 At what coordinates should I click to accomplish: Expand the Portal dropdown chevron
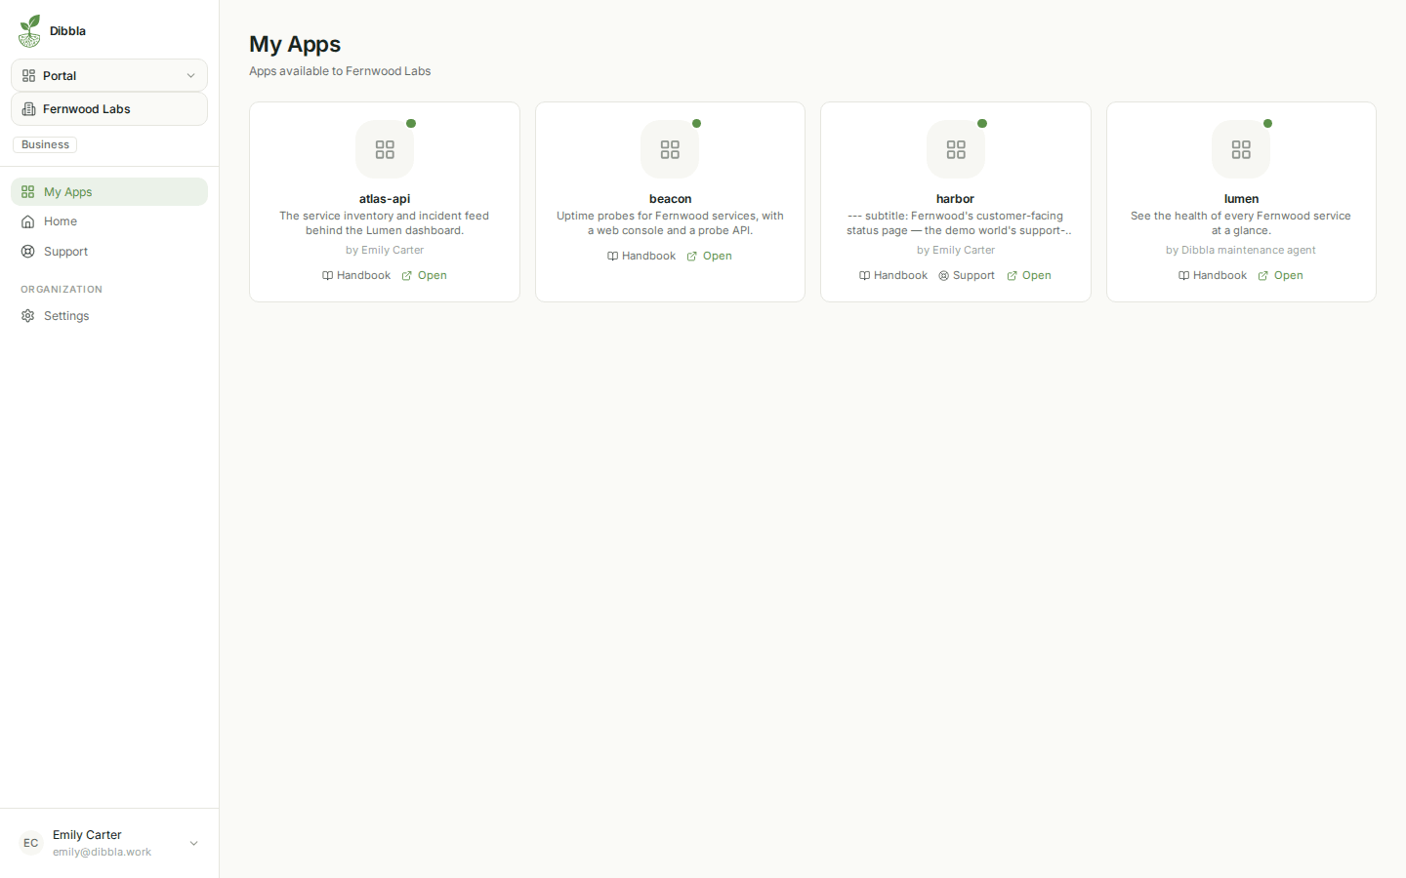[x=191, y=75]
